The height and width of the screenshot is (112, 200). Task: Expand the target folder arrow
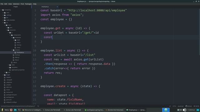(x=3, y=75)
